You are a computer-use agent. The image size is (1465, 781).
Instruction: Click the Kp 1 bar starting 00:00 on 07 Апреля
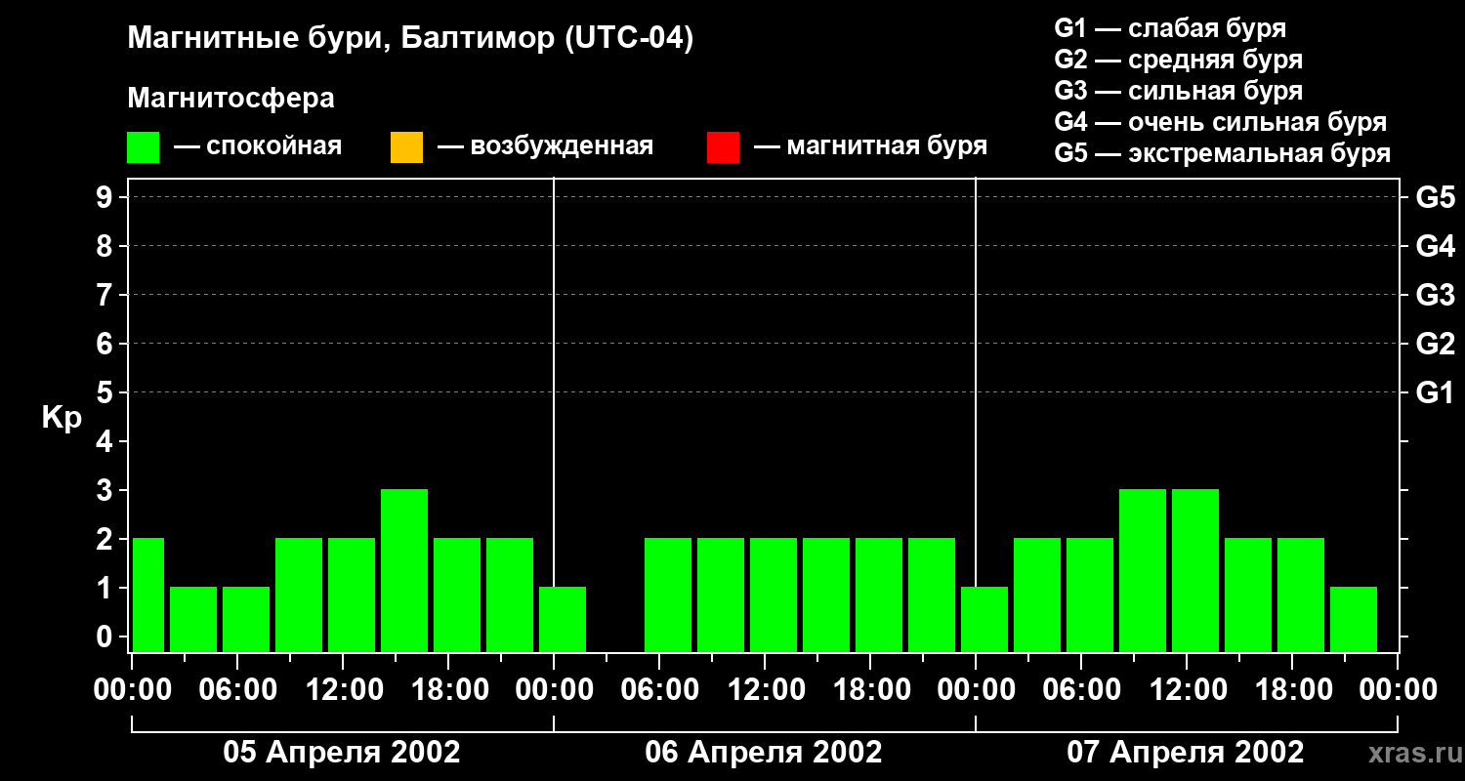tap(984, 619)
